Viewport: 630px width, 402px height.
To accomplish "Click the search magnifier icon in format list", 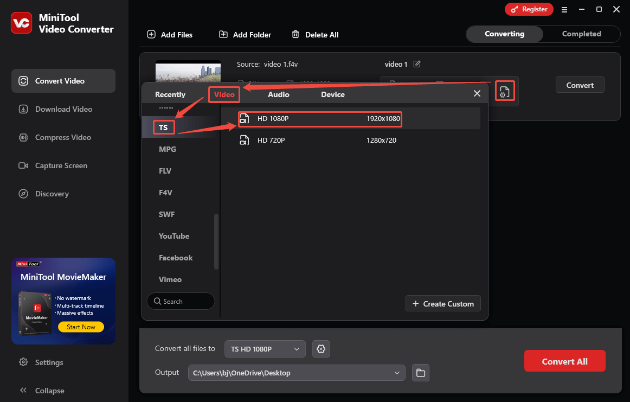I will tap(157, 301).
